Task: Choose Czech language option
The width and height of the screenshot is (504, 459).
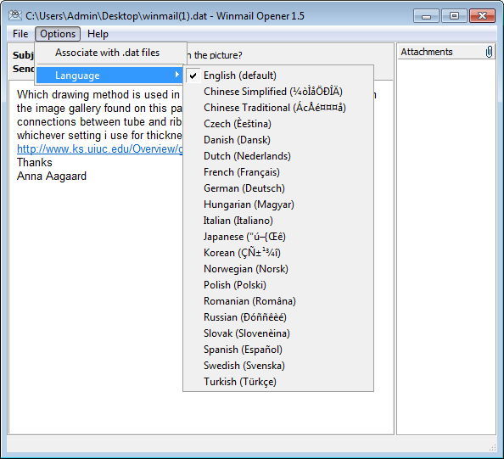Action: coord(278,124)
